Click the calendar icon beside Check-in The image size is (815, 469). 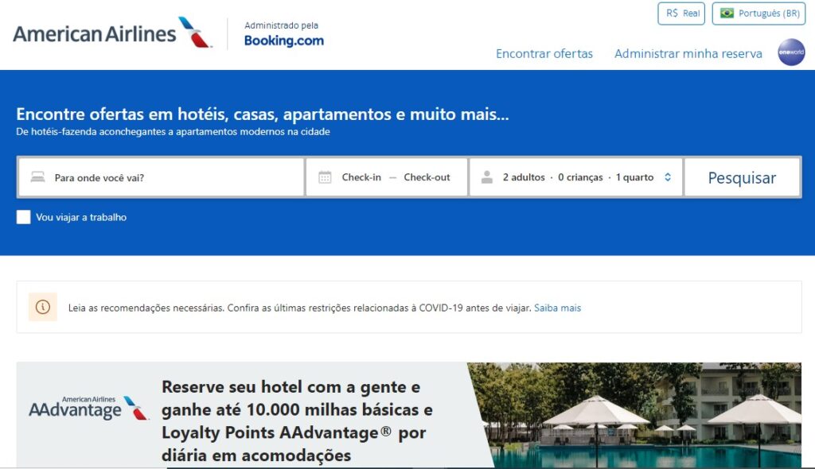coord(325,177)
